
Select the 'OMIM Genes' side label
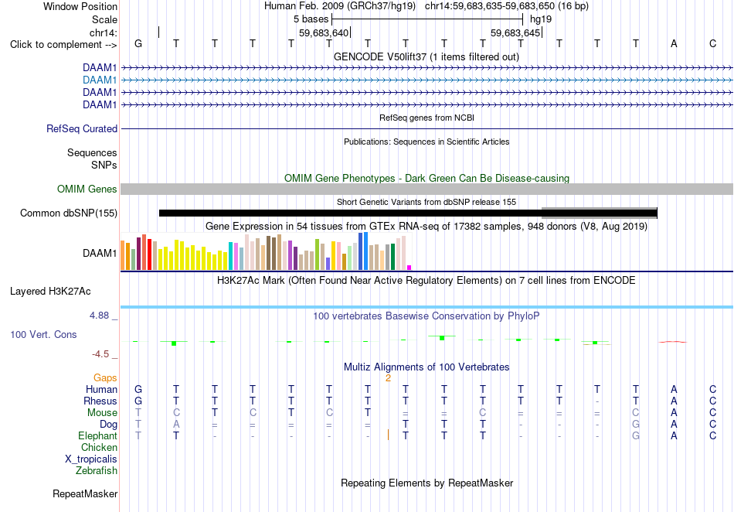[x=87, y=189]
